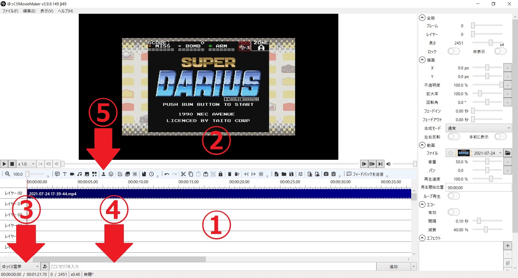Open the 表示(V) menu
Viewport: 518px width, 278px height.
coord(47,11)
